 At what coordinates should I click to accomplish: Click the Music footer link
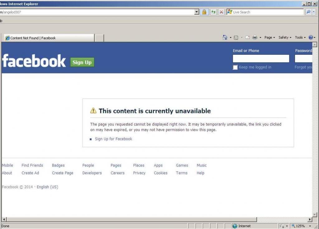202,165
